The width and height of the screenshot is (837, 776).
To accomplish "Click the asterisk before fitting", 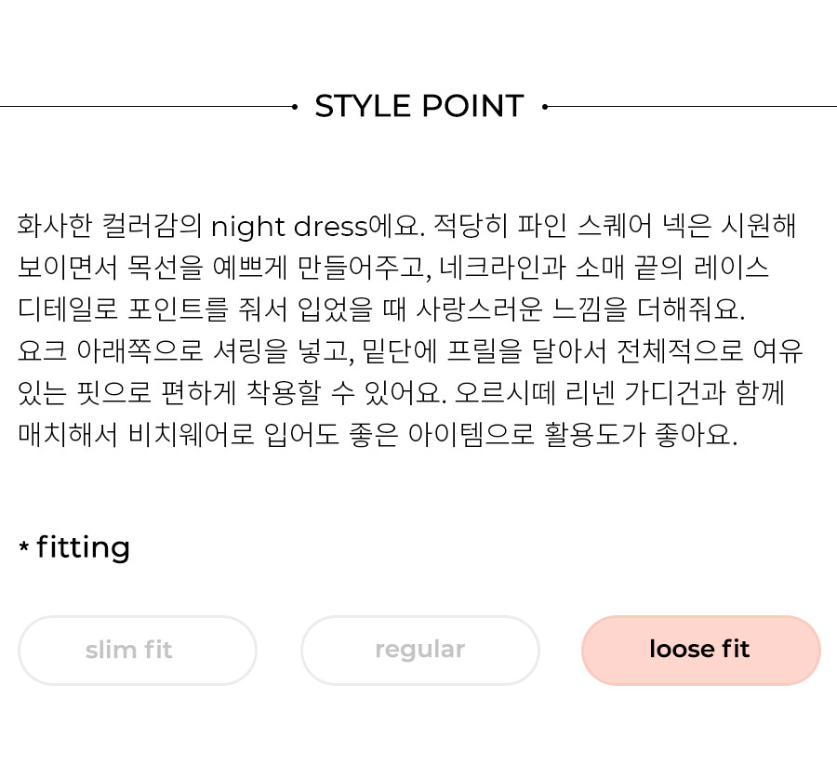I will pos(23,546).
